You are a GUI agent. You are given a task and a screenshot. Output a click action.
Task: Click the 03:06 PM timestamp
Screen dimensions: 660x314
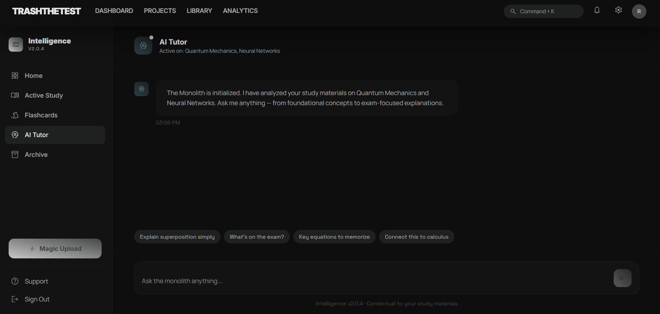tap(168, 123)
